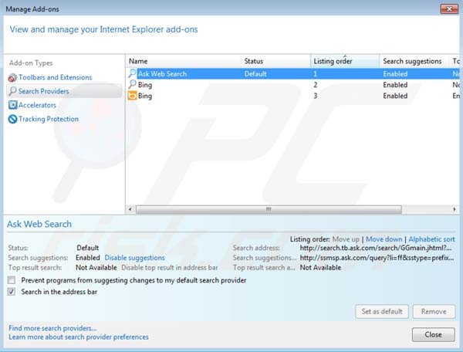Sort list by the Status column header

click(275, 61)
